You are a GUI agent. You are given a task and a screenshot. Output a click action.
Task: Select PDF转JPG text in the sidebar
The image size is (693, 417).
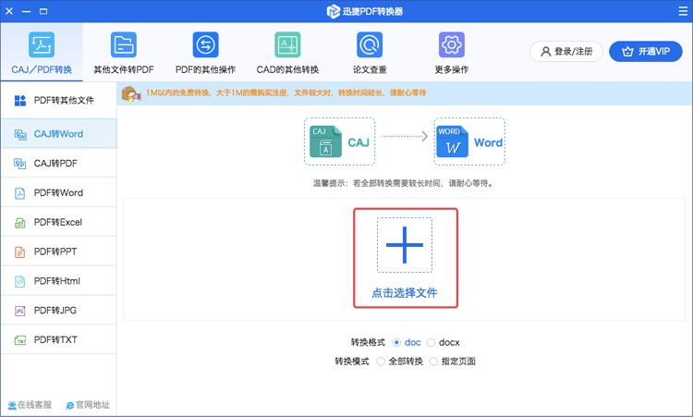[x=55, y=311]
